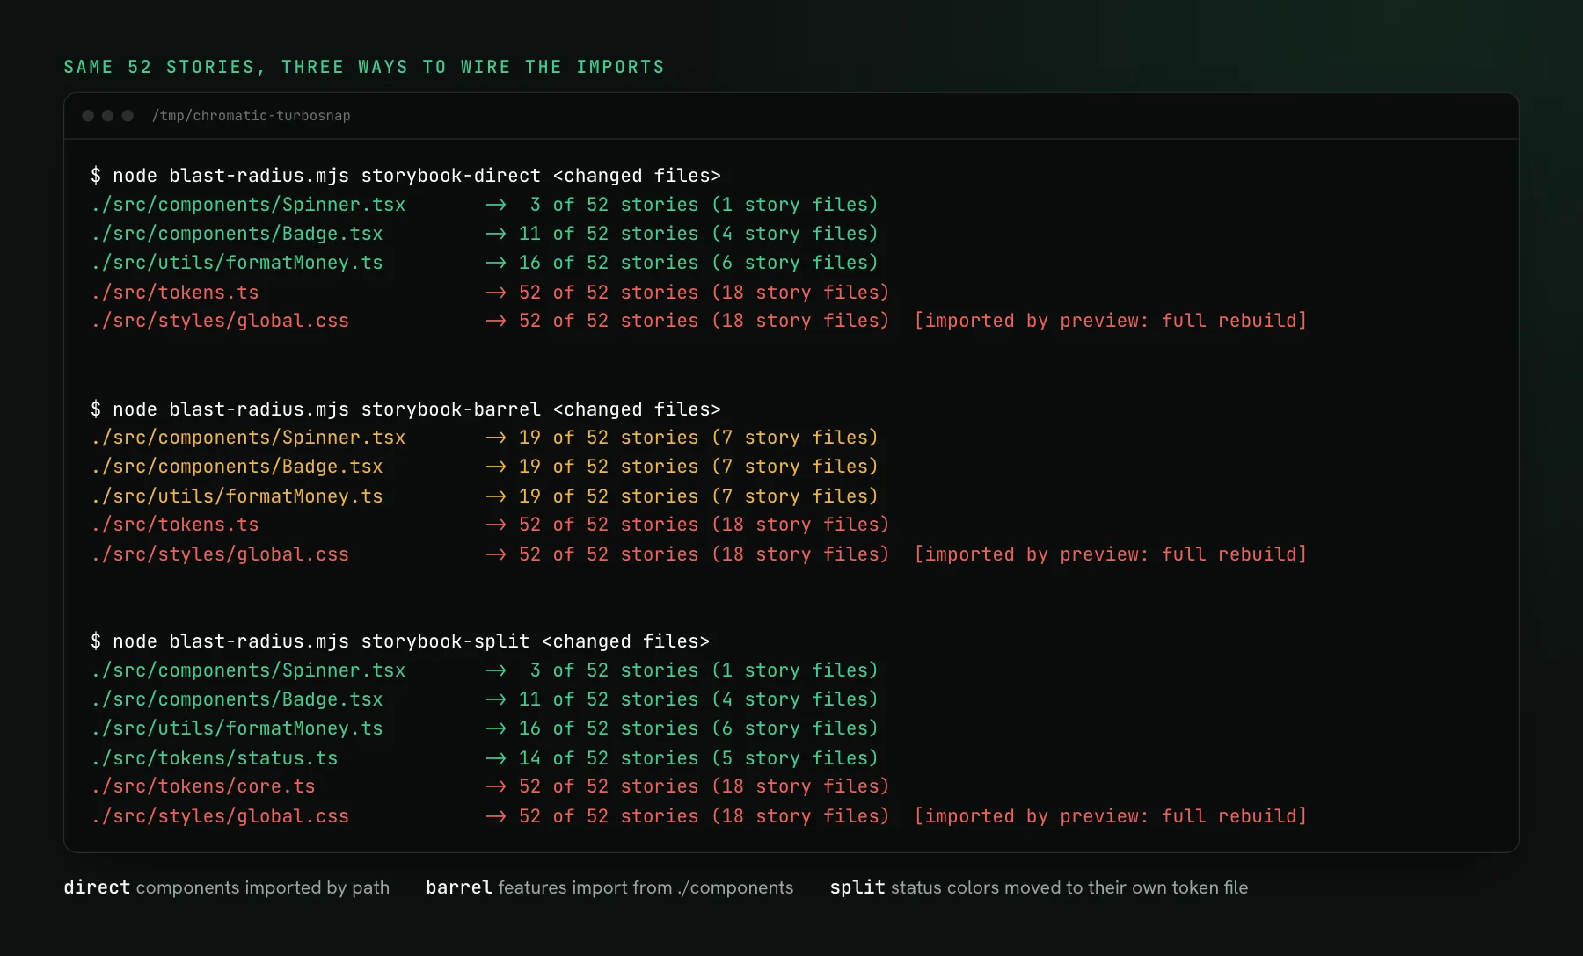Click '16 of 52 stories' in storybook-direct block
Viewport: 1583px width, 956px height.
click(x=609, y=263)
